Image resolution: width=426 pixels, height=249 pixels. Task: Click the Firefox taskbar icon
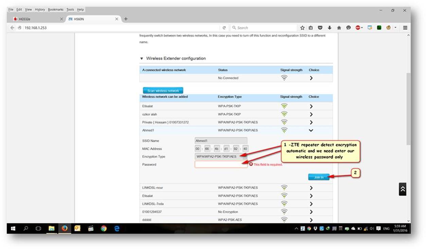[x=65, y=229]
